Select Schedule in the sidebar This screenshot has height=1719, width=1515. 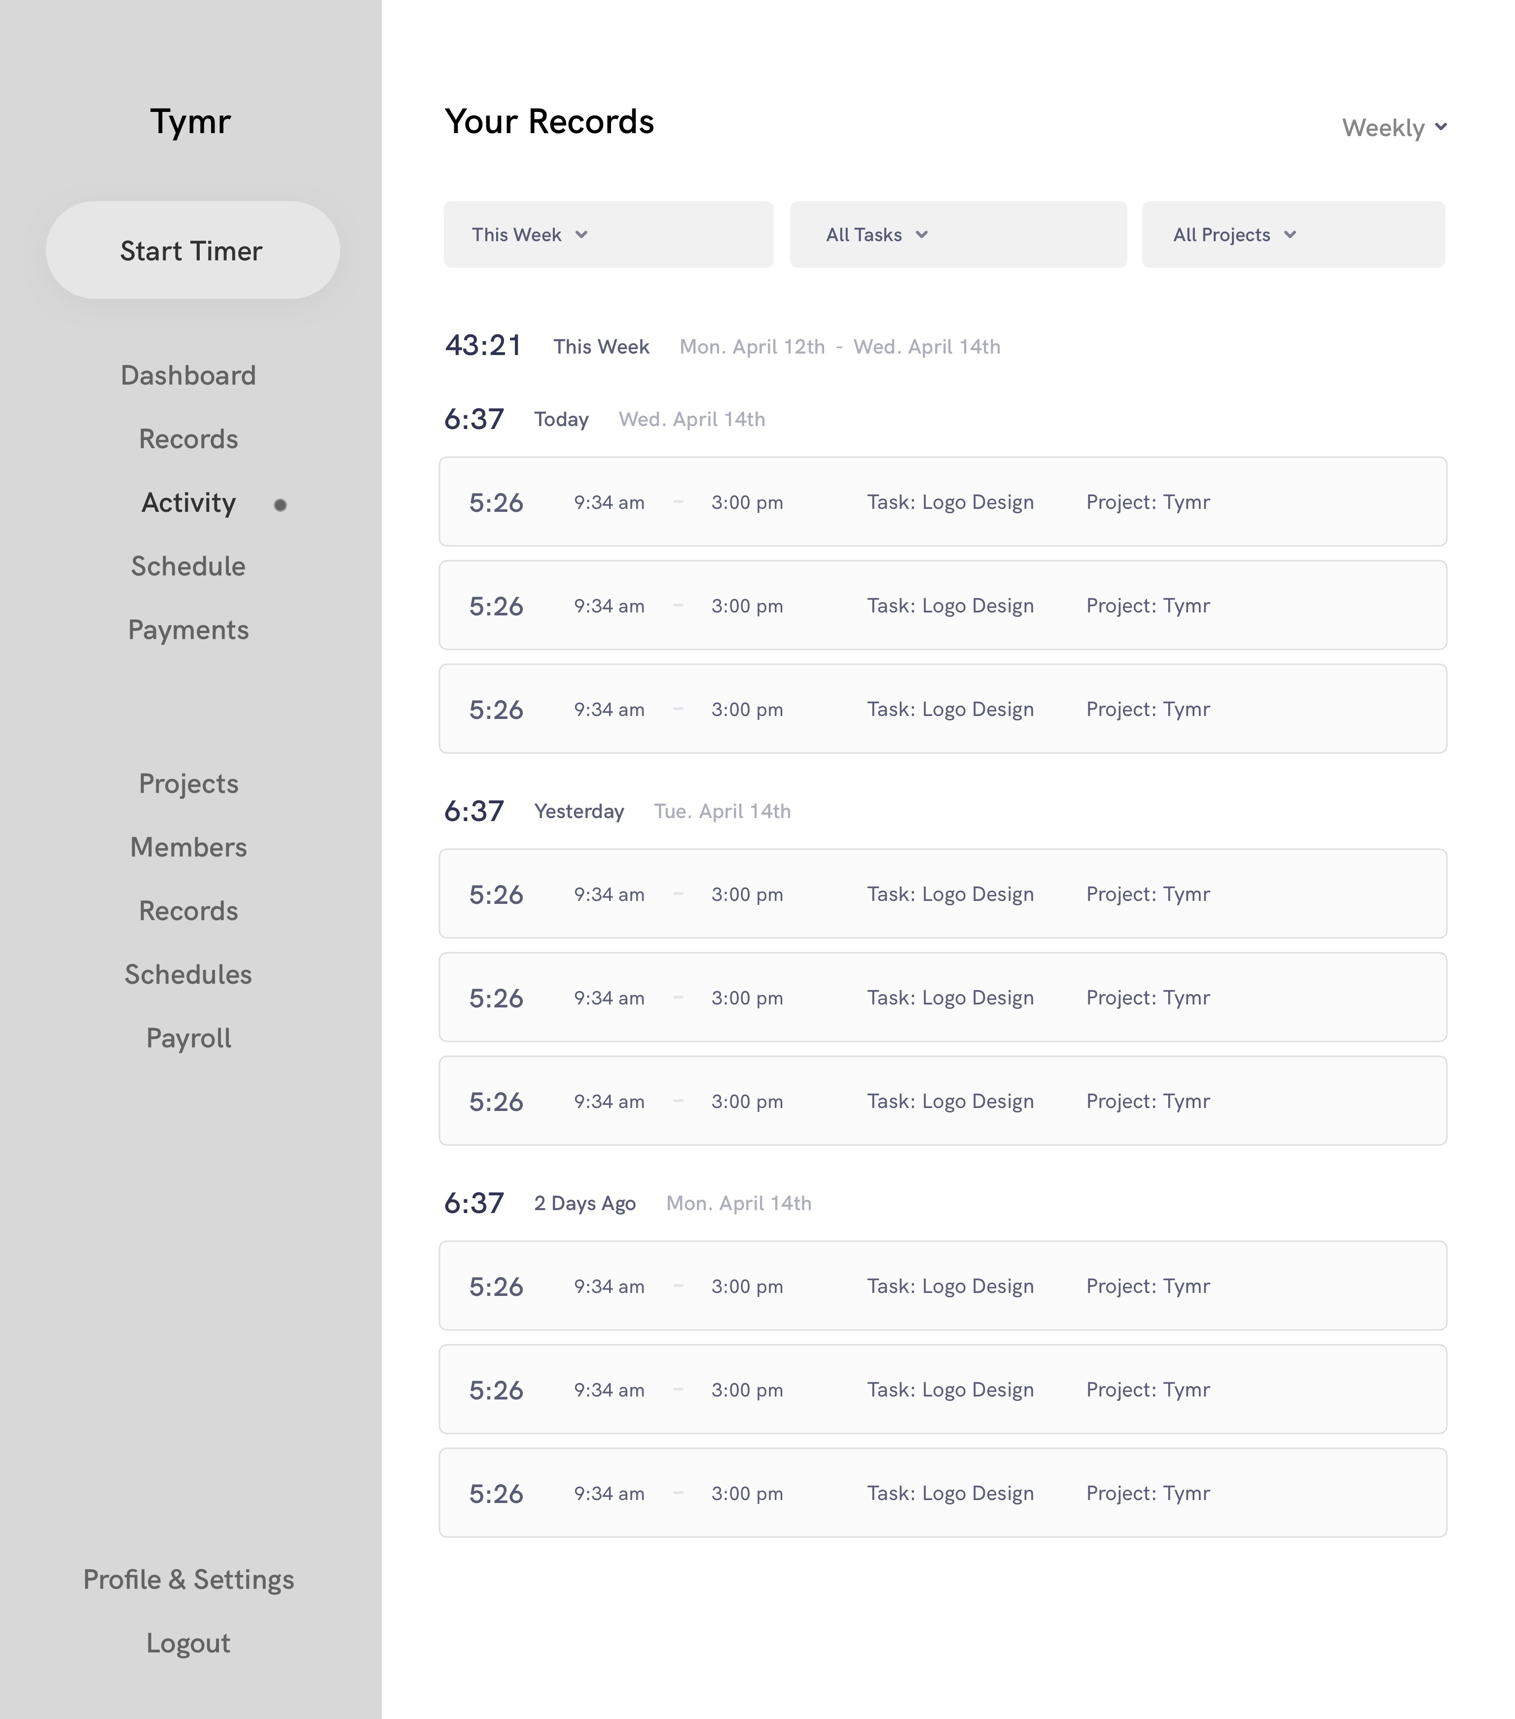pyautogui.click(x=188, y=566)
